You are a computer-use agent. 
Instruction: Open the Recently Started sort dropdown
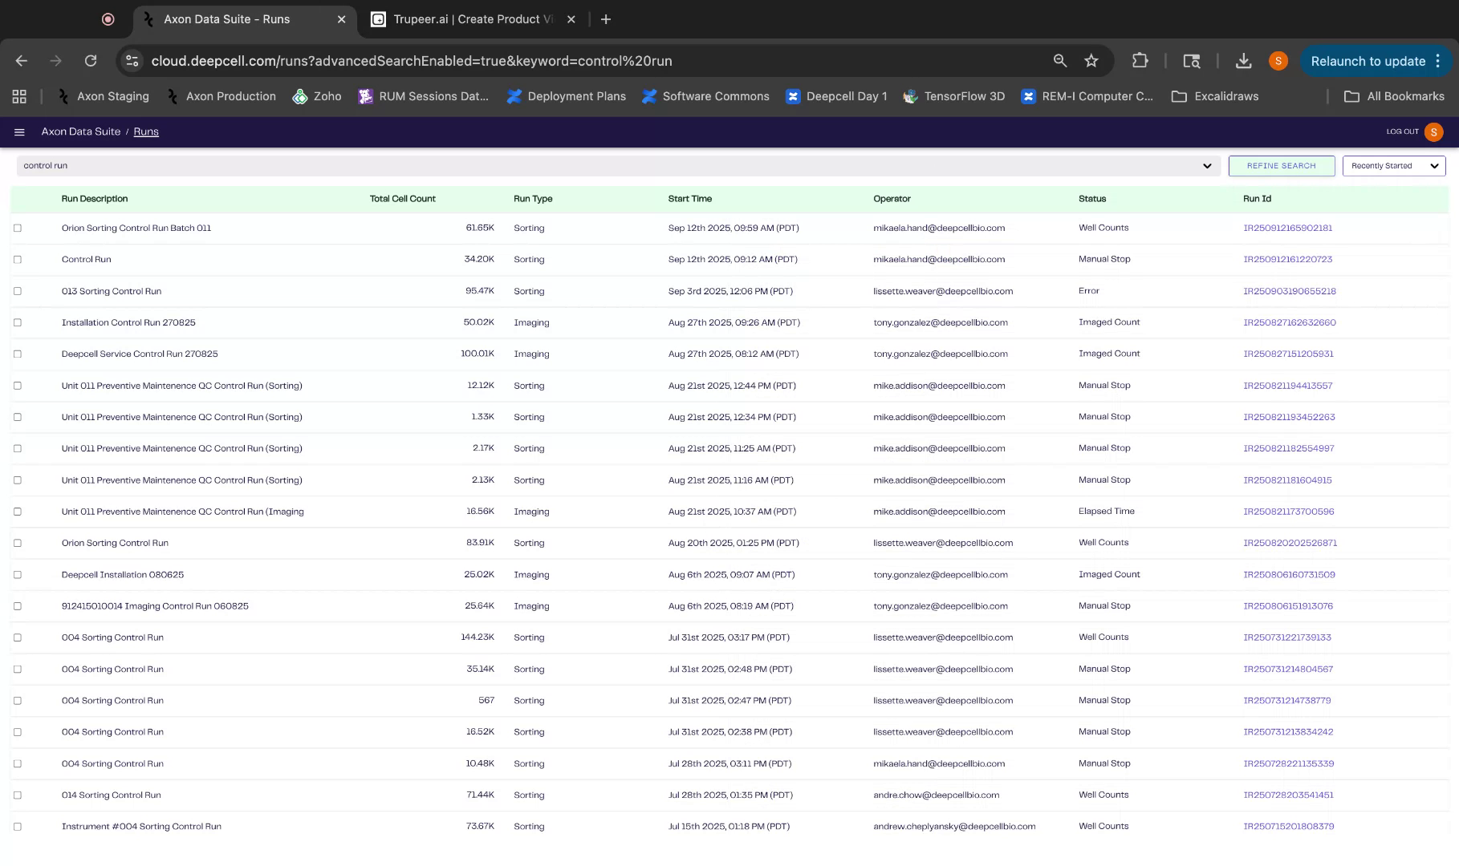pos(1393,166)
